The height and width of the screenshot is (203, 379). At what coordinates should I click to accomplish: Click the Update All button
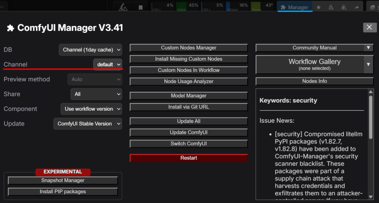click(188, 121)
